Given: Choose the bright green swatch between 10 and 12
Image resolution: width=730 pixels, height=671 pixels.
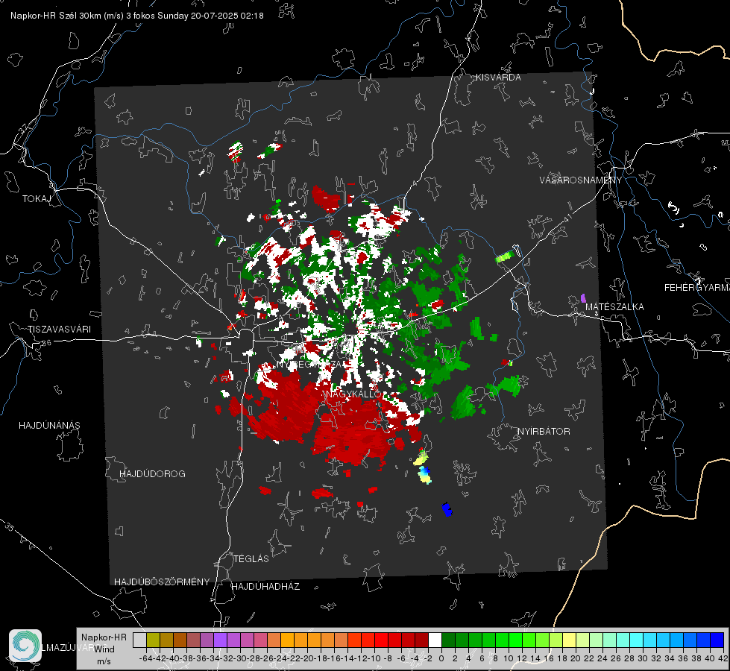Looking at the screenshot, I should tap(515, 640).
